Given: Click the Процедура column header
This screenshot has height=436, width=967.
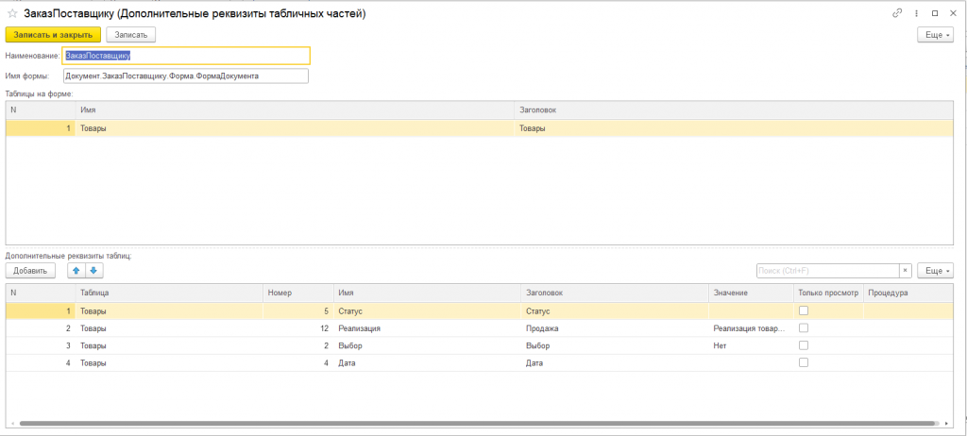Looking at the screenshot, I should tap(909, 293).
